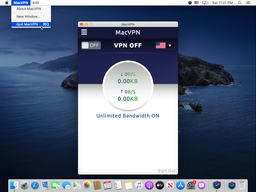256x192 pixels.
Task: Open Contacts from the dock
Action: (97, 185)
